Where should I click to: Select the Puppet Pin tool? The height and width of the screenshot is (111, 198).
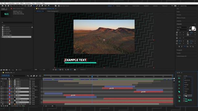coord(49,6)
